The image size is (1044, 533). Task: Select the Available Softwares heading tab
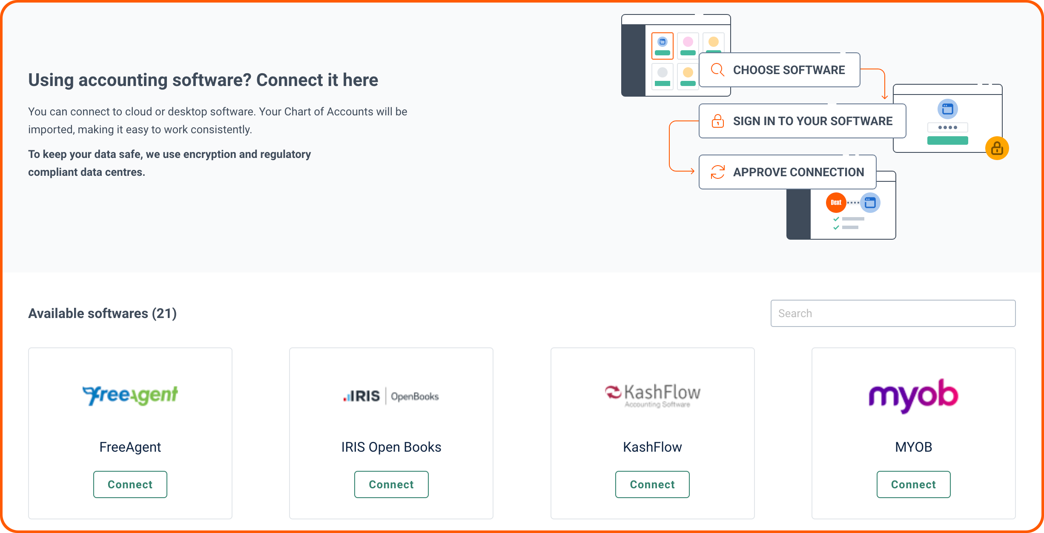tap(102, 313)
